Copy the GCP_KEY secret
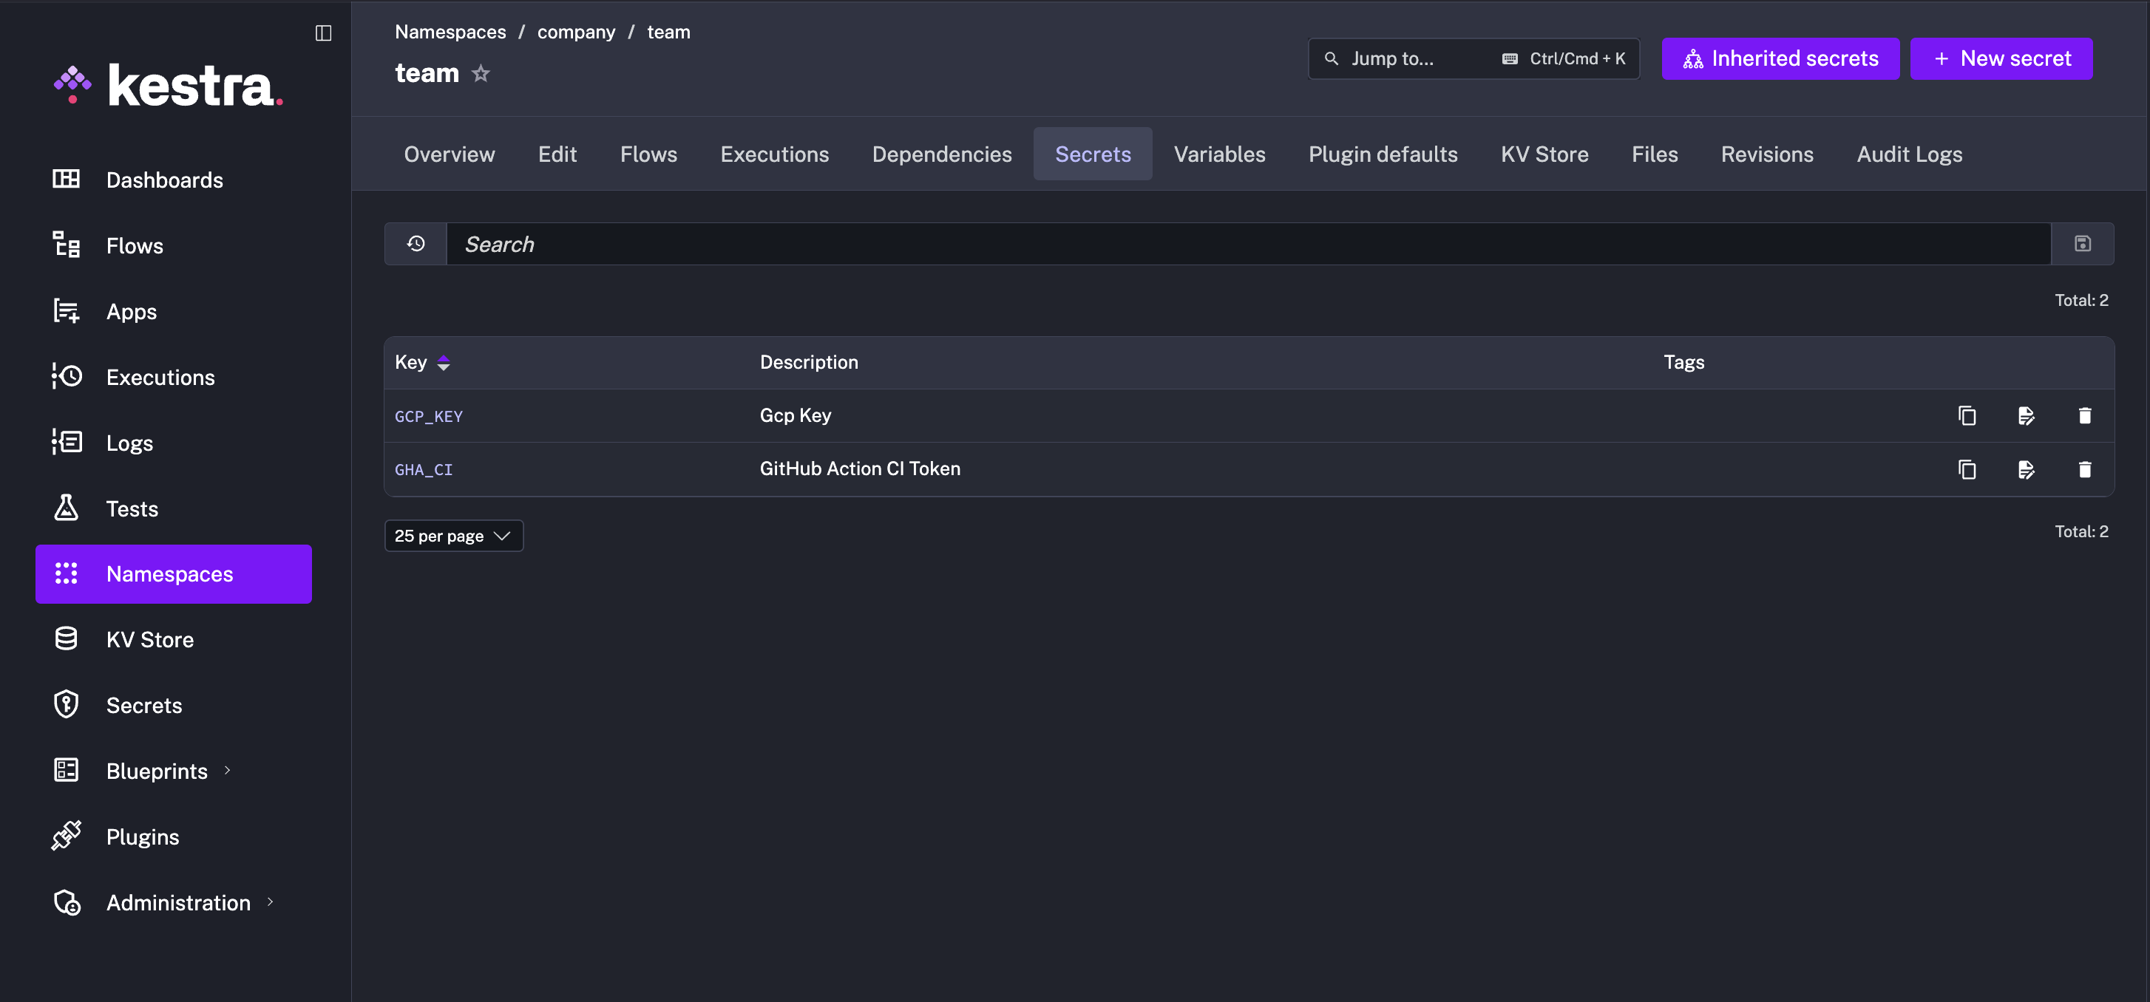 point(1967,415)
